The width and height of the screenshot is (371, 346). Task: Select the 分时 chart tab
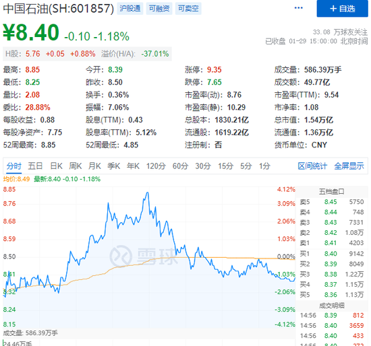coord(14,166)
